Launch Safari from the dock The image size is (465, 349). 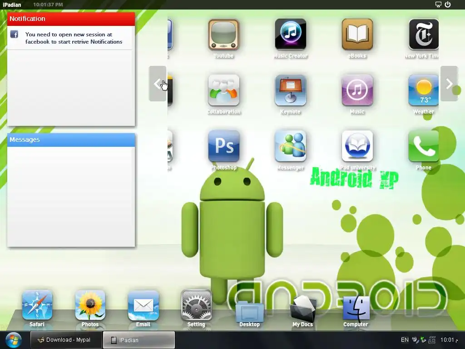[37, 306]
